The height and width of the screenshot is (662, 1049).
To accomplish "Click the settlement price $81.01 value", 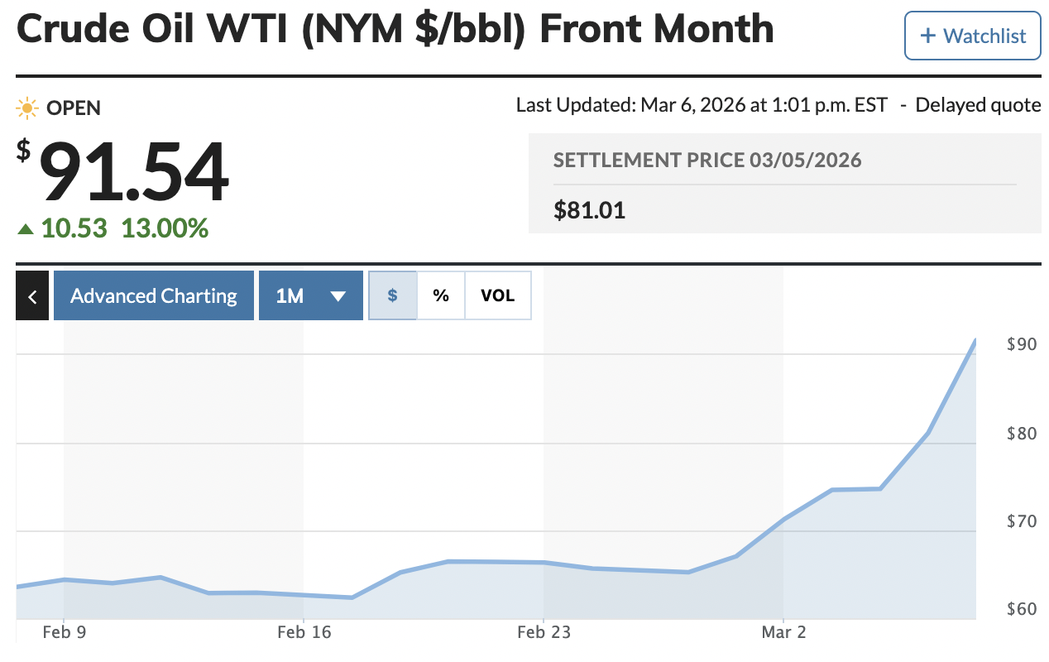I will (589, 210).
